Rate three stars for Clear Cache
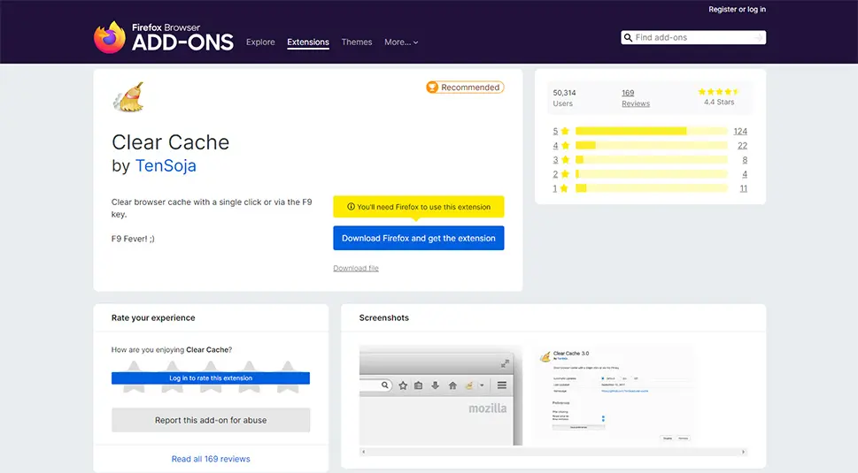858x473 pixels. [x=211, y=377]
